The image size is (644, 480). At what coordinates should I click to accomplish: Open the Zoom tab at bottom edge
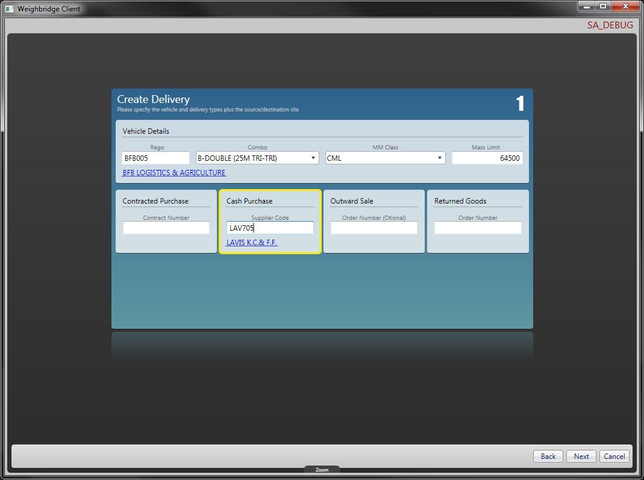[x=322, y=470]
